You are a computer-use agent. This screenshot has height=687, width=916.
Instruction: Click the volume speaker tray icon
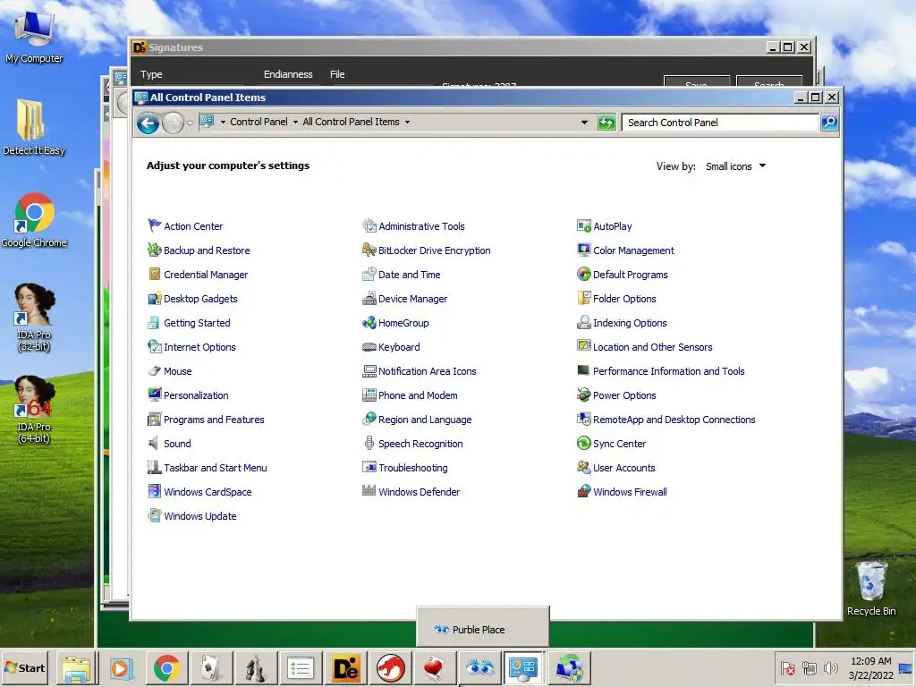pyautogui.click(x=830, y=667)
